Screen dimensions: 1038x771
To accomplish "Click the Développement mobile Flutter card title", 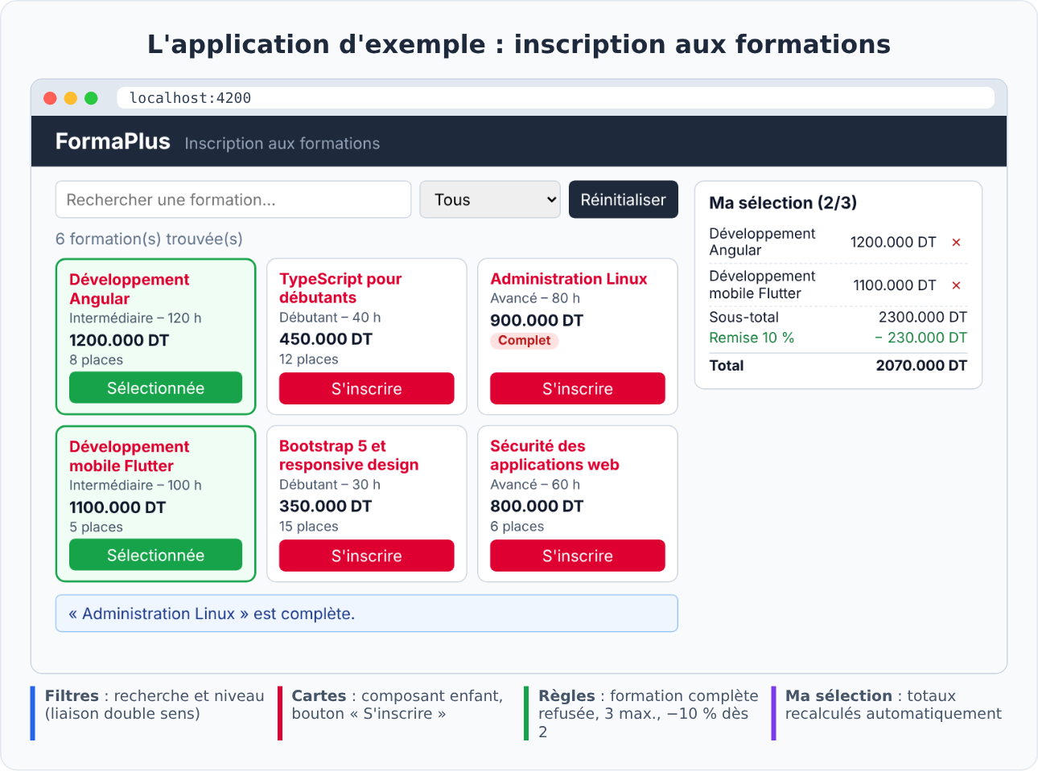I will click(x=130, y=456).
